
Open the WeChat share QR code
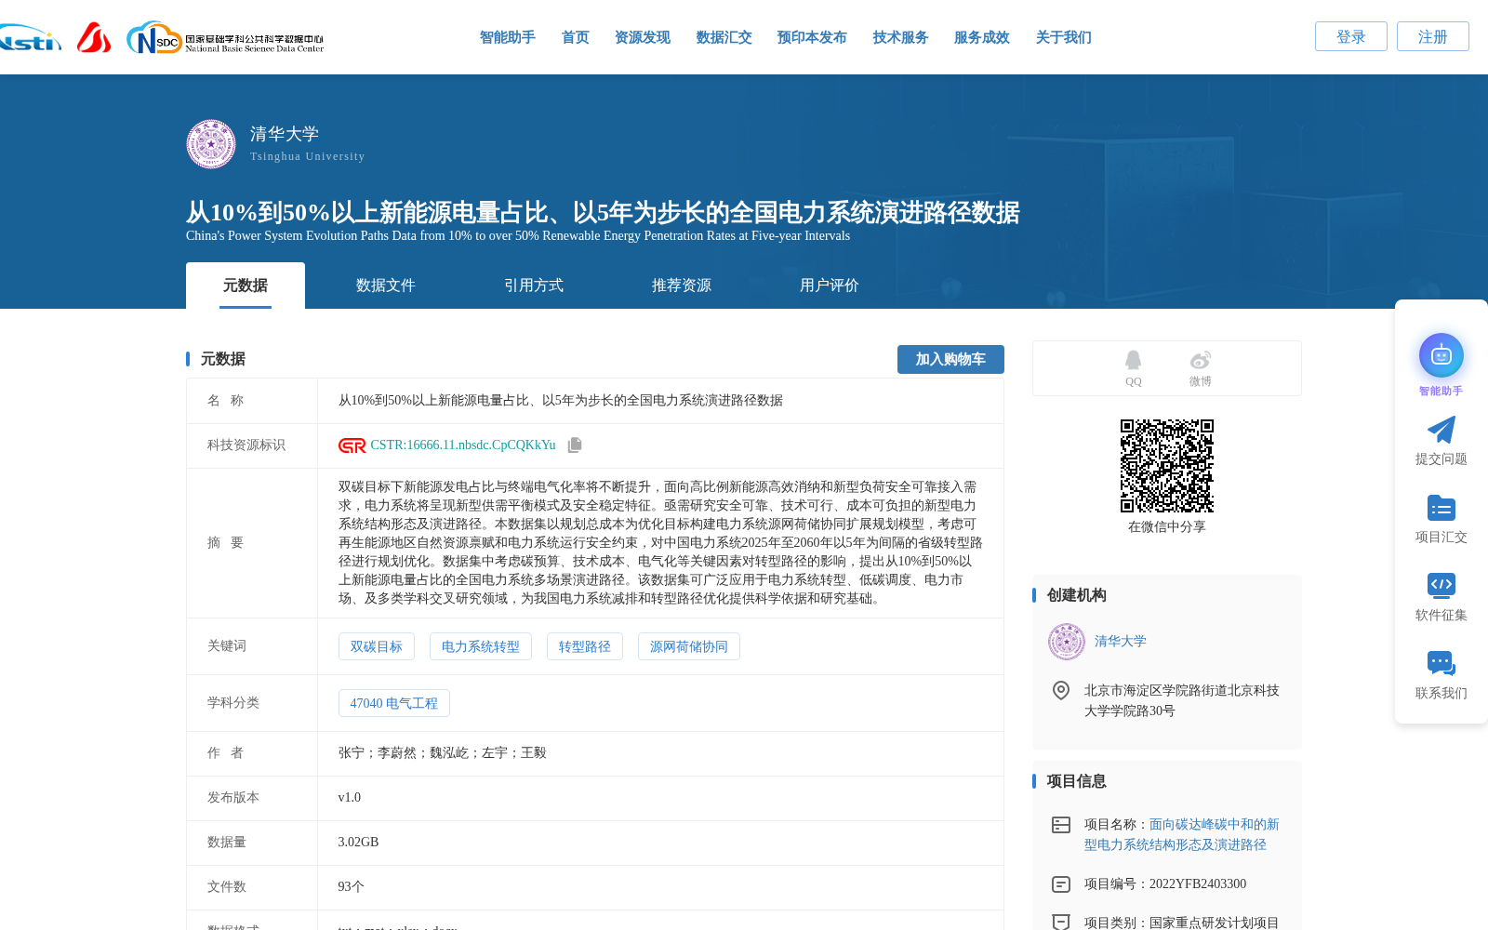tap(1167, 466)
